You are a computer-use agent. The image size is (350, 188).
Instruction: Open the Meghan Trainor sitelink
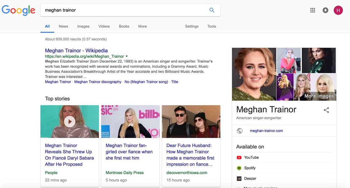pos(58,82)
